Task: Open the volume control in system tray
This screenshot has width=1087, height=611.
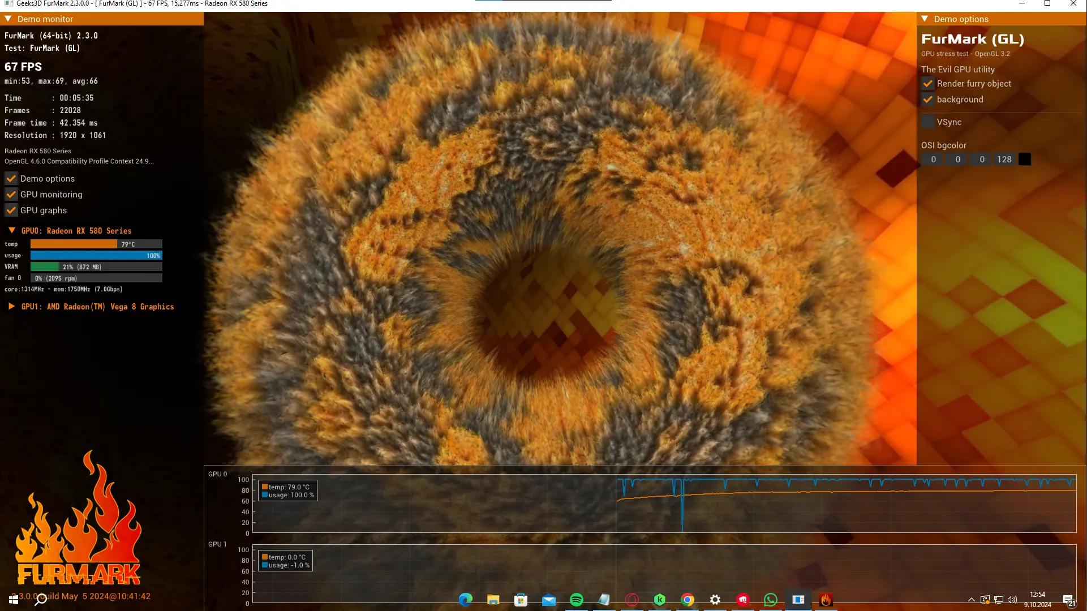Action: click(x=1012, y=600)
